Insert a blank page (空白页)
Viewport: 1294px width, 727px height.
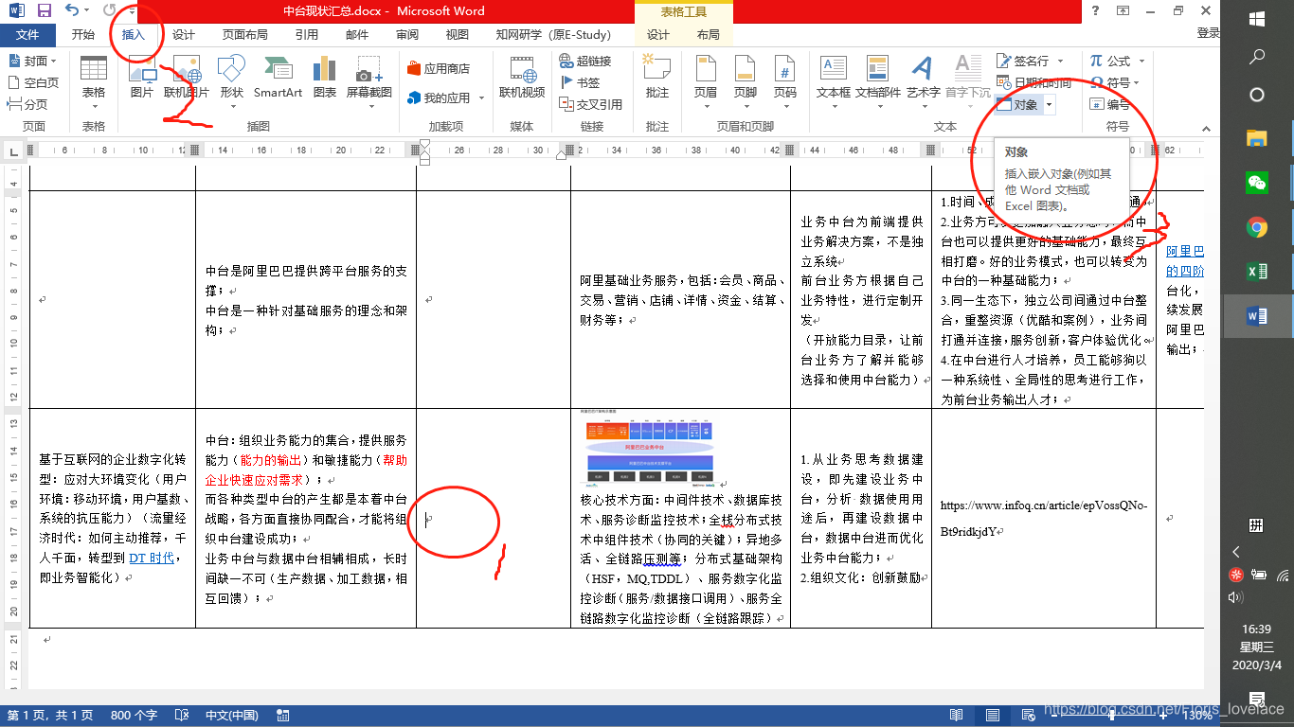(x=34, y=82)
